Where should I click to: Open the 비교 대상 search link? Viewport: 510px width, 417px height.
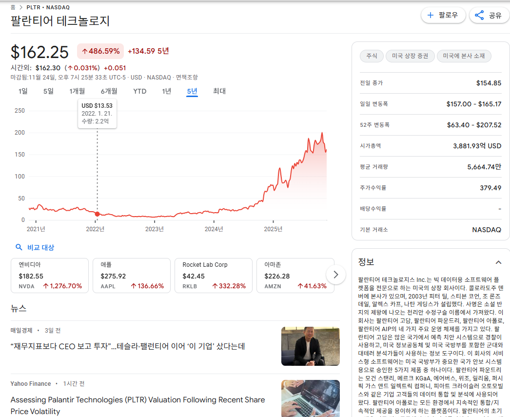coord(40,248)
